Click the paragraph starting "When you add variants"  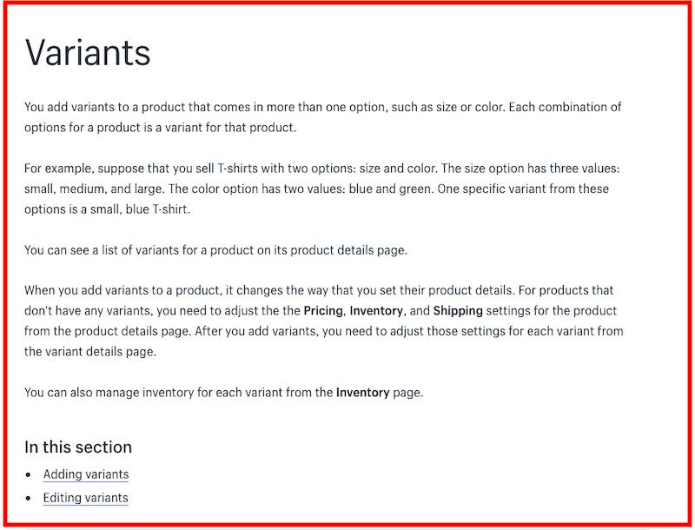324,321
